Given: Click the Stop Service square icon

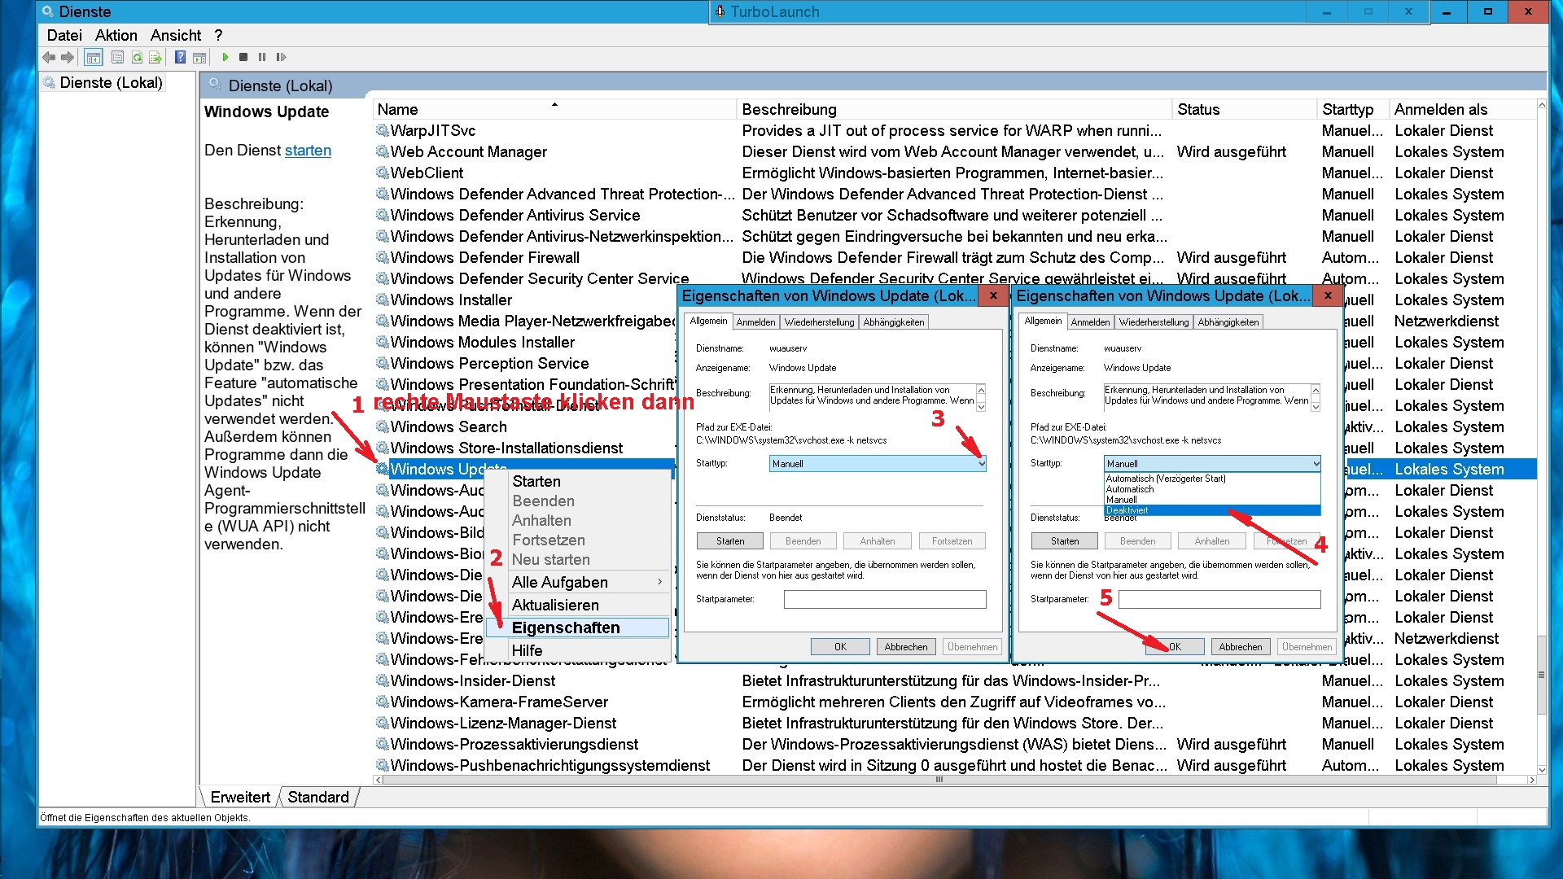Looking at the screenshot, I should [243, 57].
